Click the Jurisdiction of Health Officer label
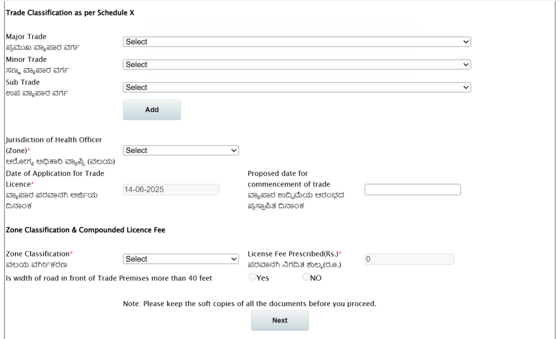The height and width of the screenshot is (339, 560). point(54,140)
